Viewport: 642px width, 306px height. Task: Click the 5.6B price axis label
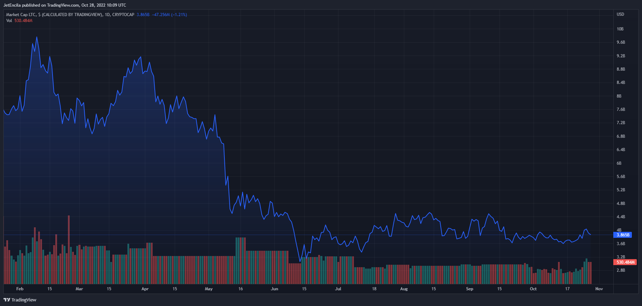coord(621,177)
